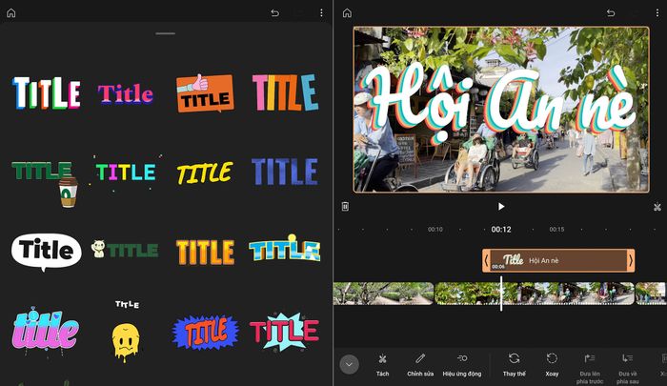Tap the drag handle on the title templates sheet

click(166, 33)
